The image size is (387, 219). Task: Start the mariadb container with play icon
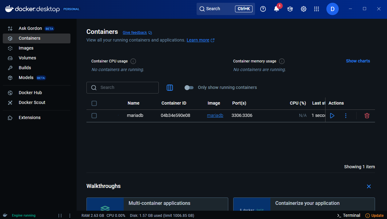coord(332,116)
